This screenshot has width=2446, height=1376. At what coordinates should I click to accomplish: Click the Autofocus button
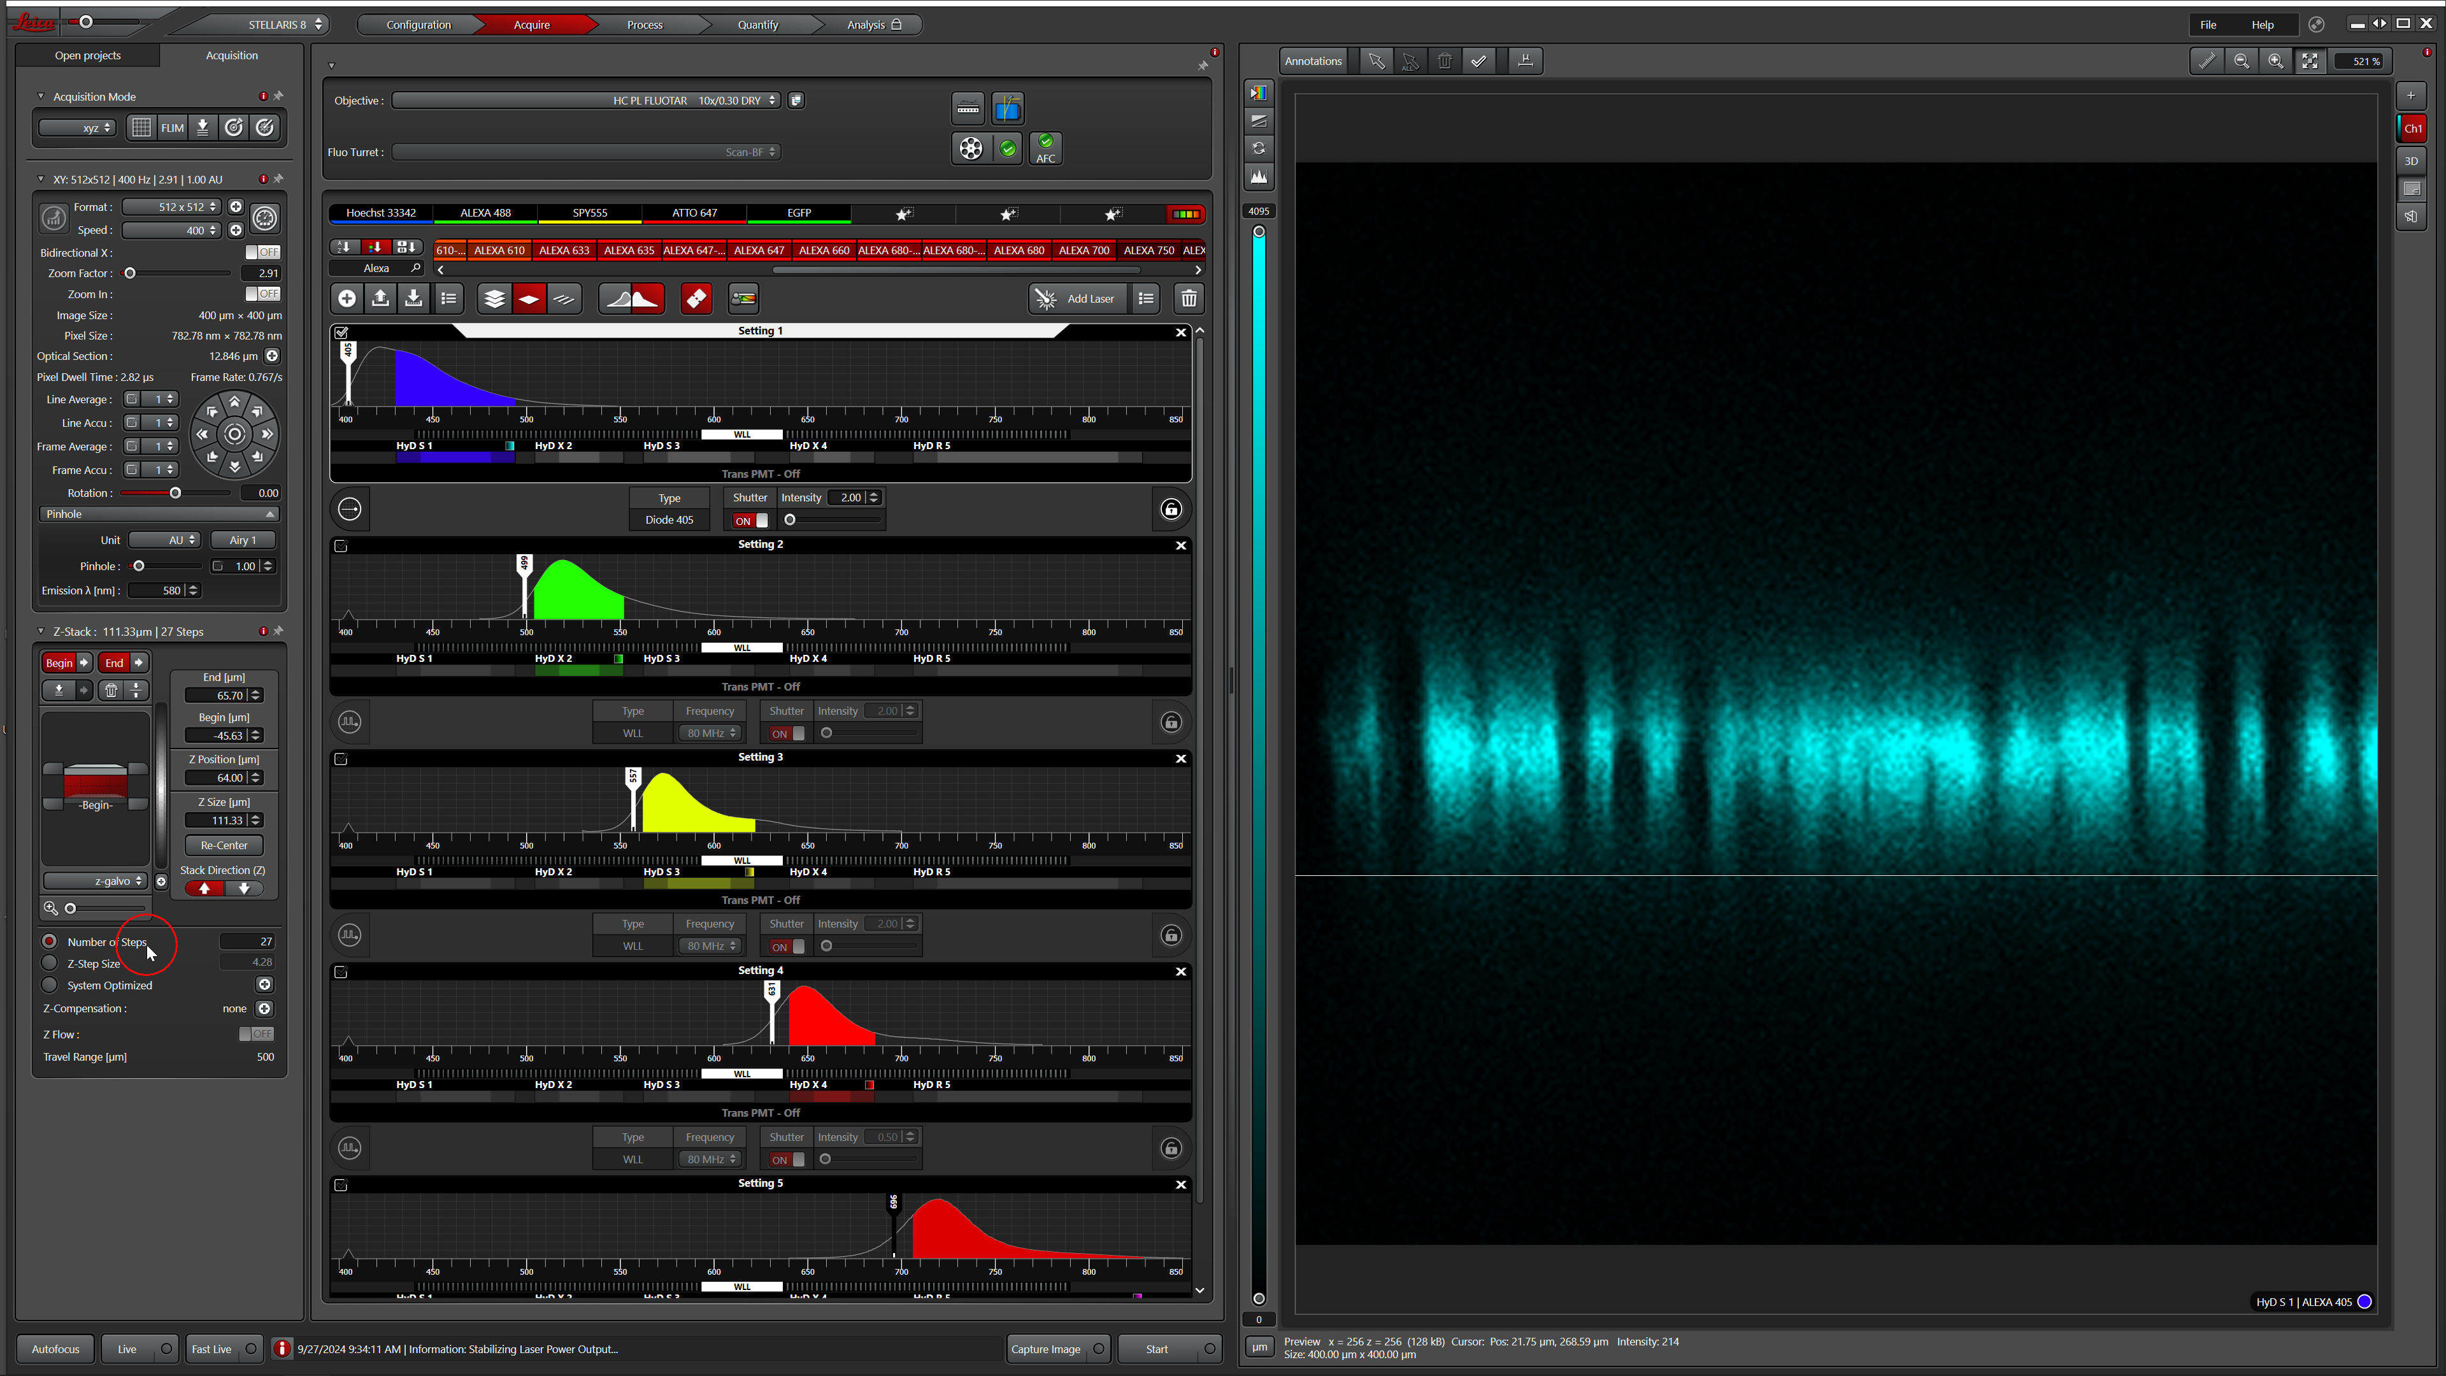pos(56,1349)
